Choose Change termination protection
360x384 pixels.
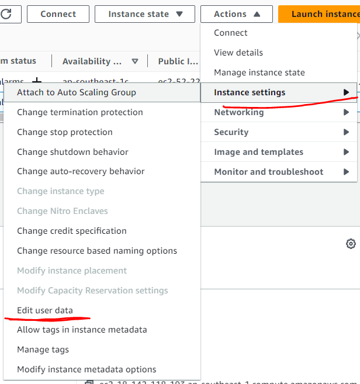102,112
